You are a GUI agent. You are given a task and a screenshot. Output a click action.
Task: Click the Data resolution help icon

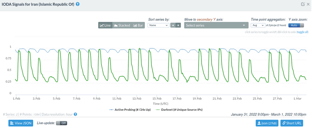75,114
